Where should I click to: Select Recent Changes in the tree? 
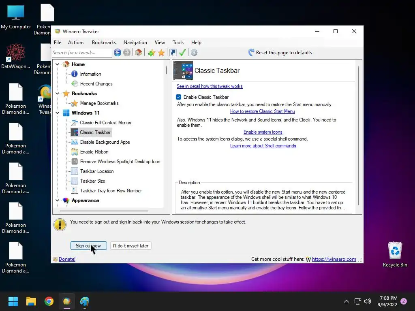[x=96, y=84]
